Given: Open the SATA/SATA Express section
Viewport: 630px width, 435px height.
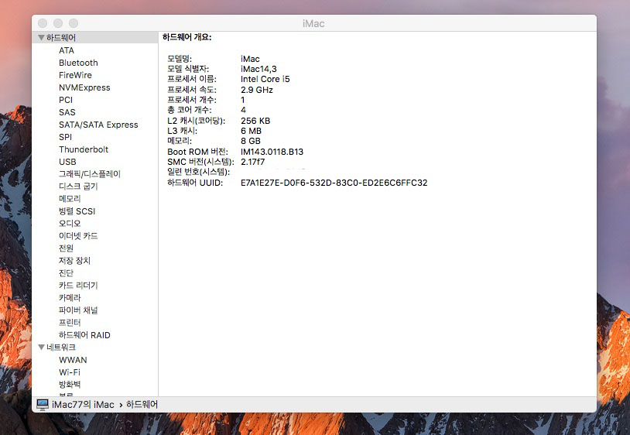Looking at the screenshot, I should coord(98,125).
